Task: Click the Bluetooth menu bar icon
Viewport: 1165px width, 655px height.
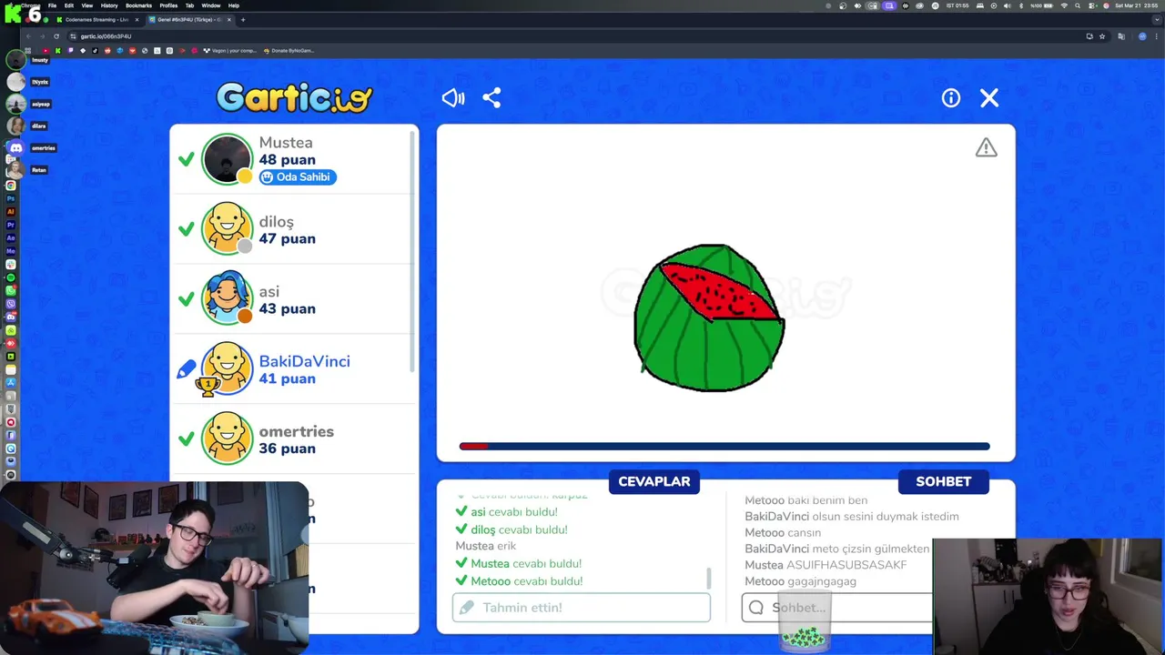Action: click(x=1021, y=5)
